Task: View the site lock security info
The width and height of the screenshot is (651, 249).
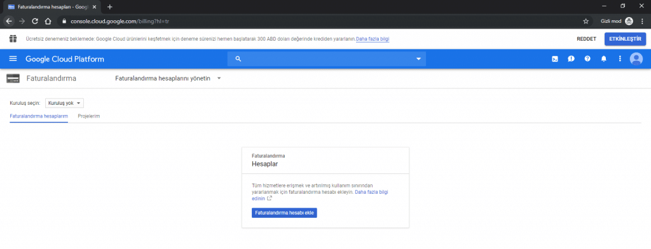Action: (64, 21)
